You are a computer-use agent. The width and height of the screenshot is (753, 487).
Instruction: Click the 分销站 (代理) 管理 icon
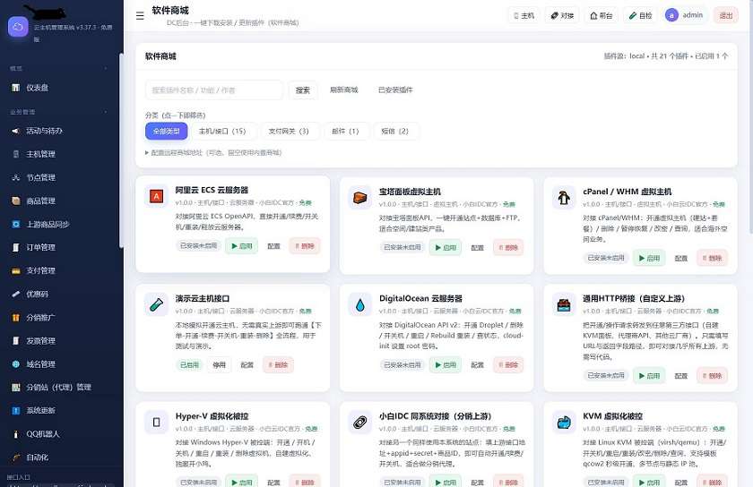[16, 388]
